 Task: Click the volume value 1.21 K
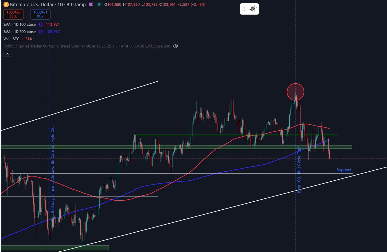point(27,39)
